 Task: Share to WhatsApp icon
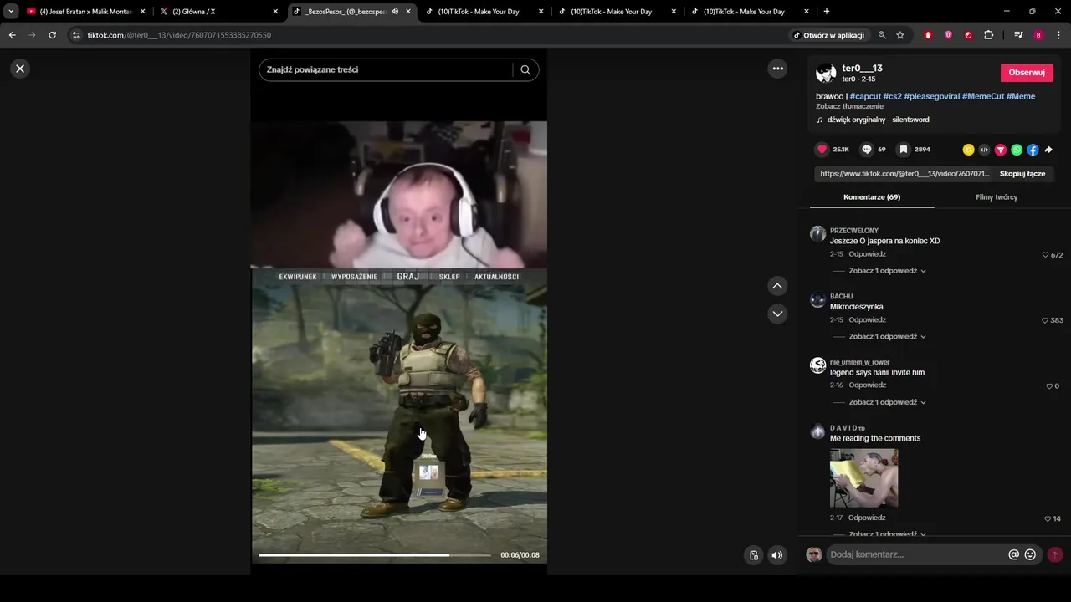coord(1017,150)
